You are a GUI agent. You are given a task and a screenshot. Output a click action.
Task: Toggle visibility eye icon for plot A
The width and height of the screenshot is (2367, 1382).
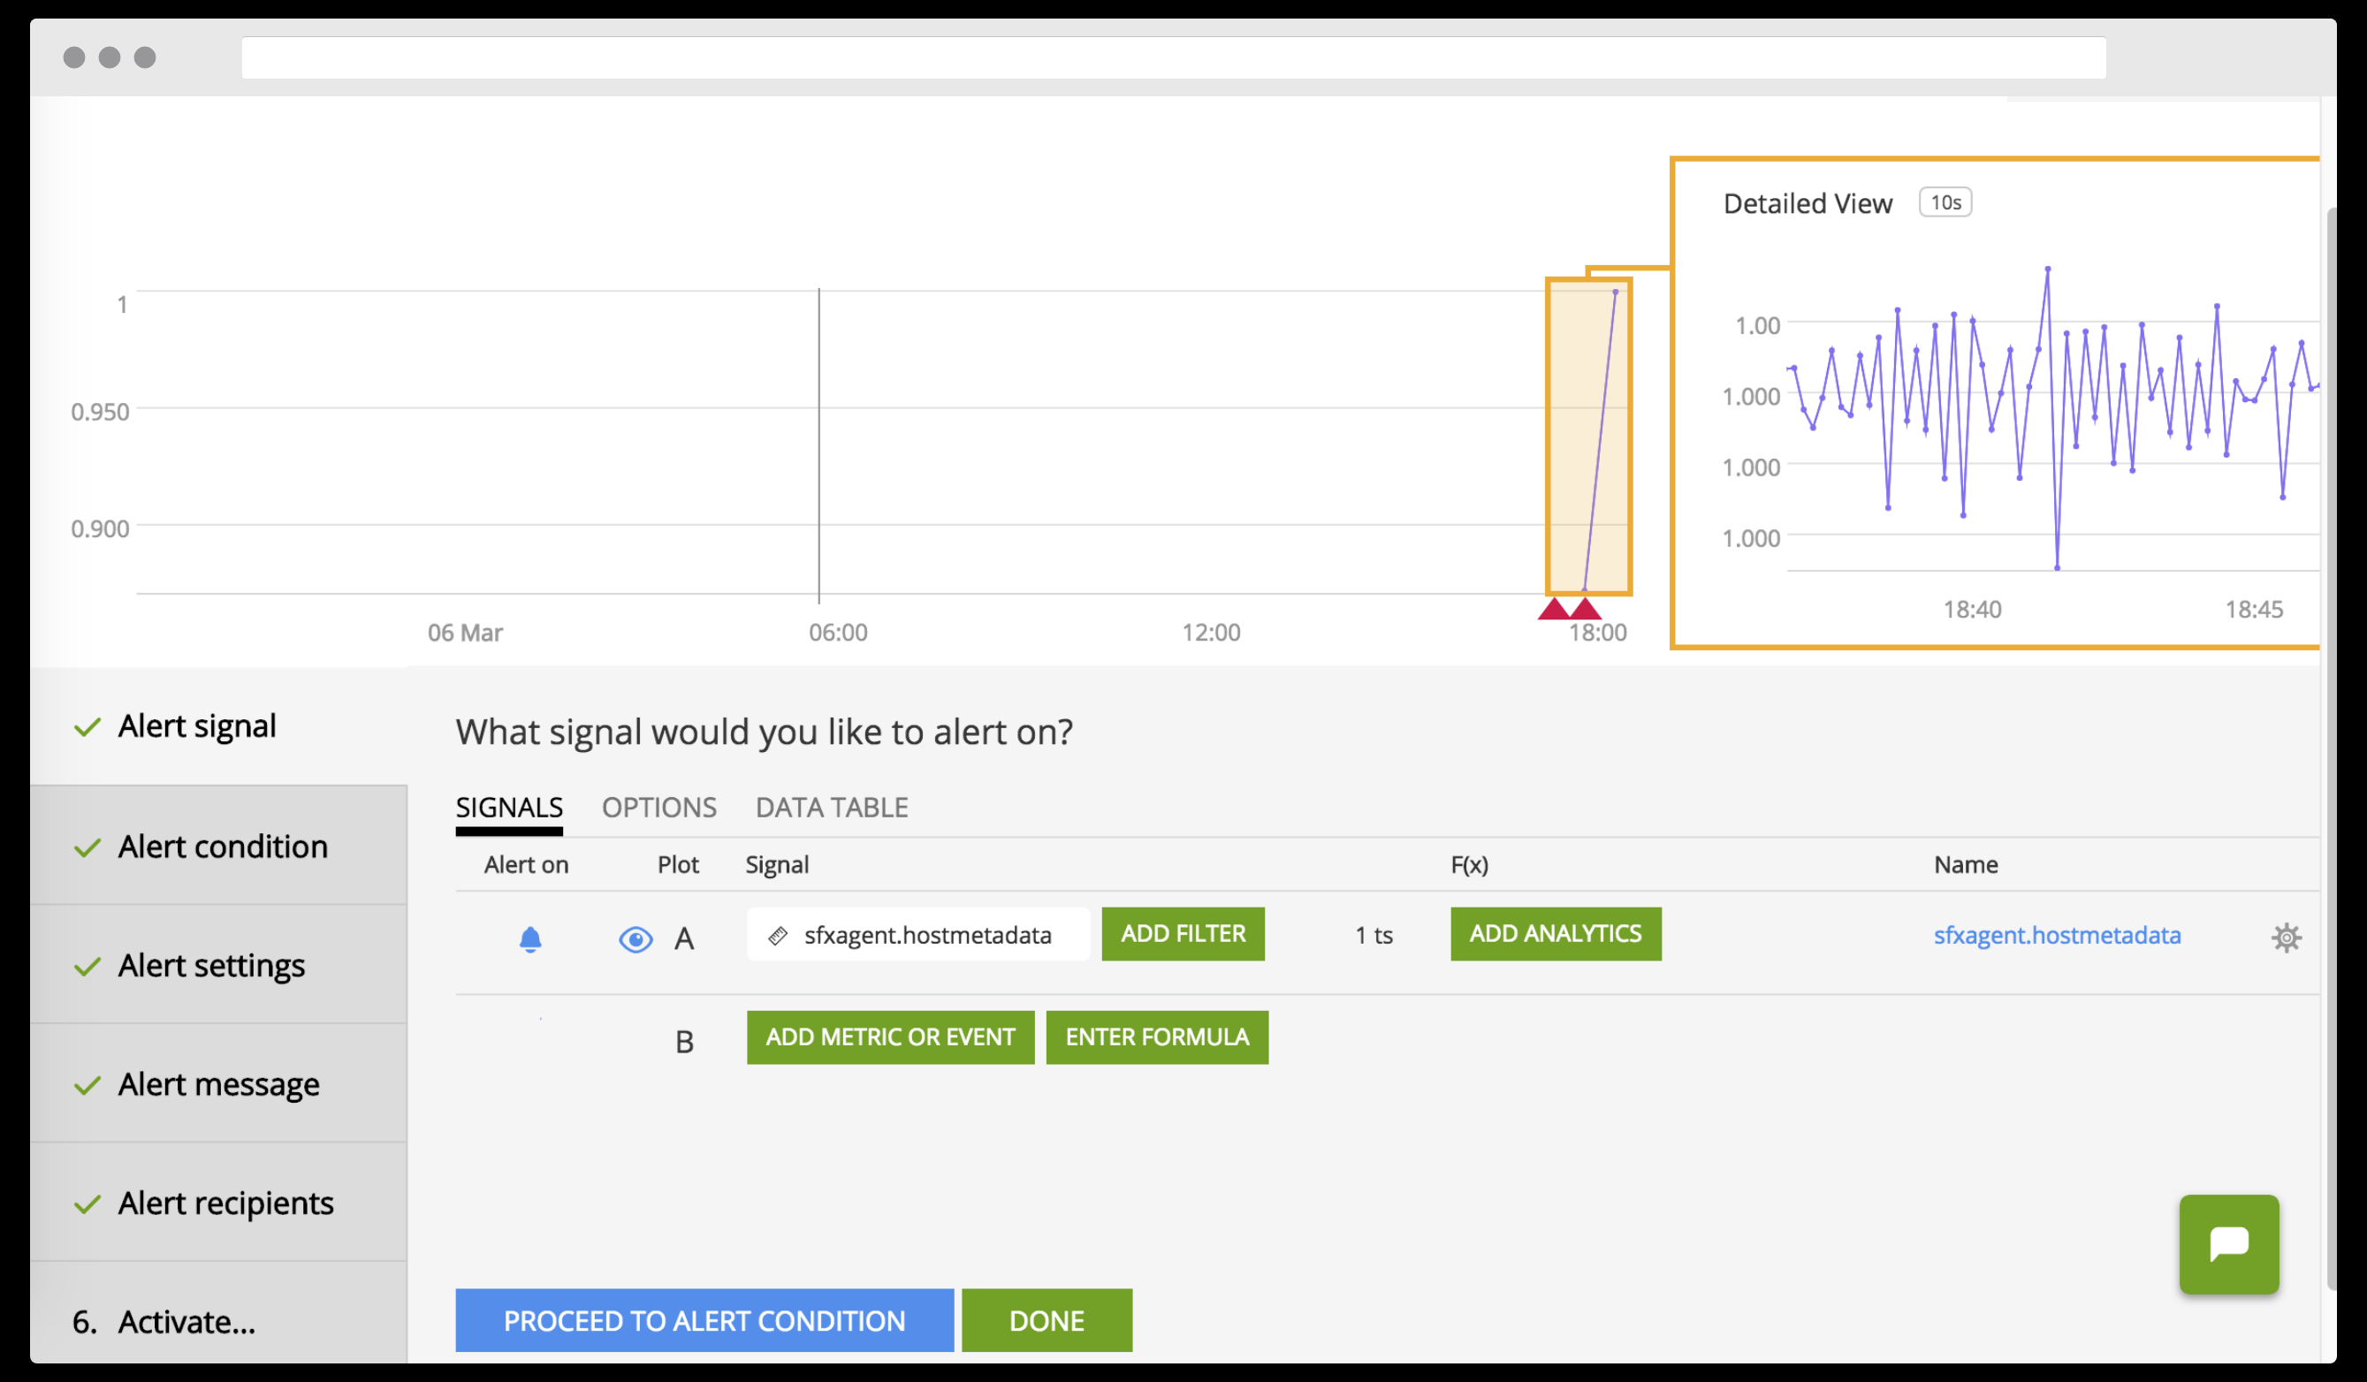[x=635, y=938]
